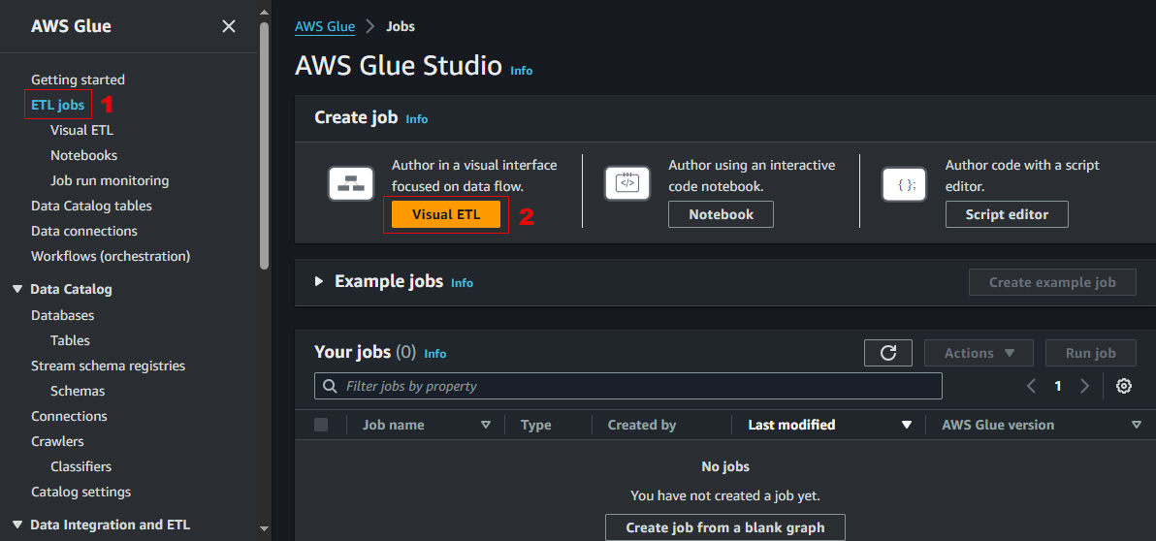Open Notebooks sidebar item
Image resolution: width=1156 pixels, height=541 pixels.
click(x=84, y=155)
